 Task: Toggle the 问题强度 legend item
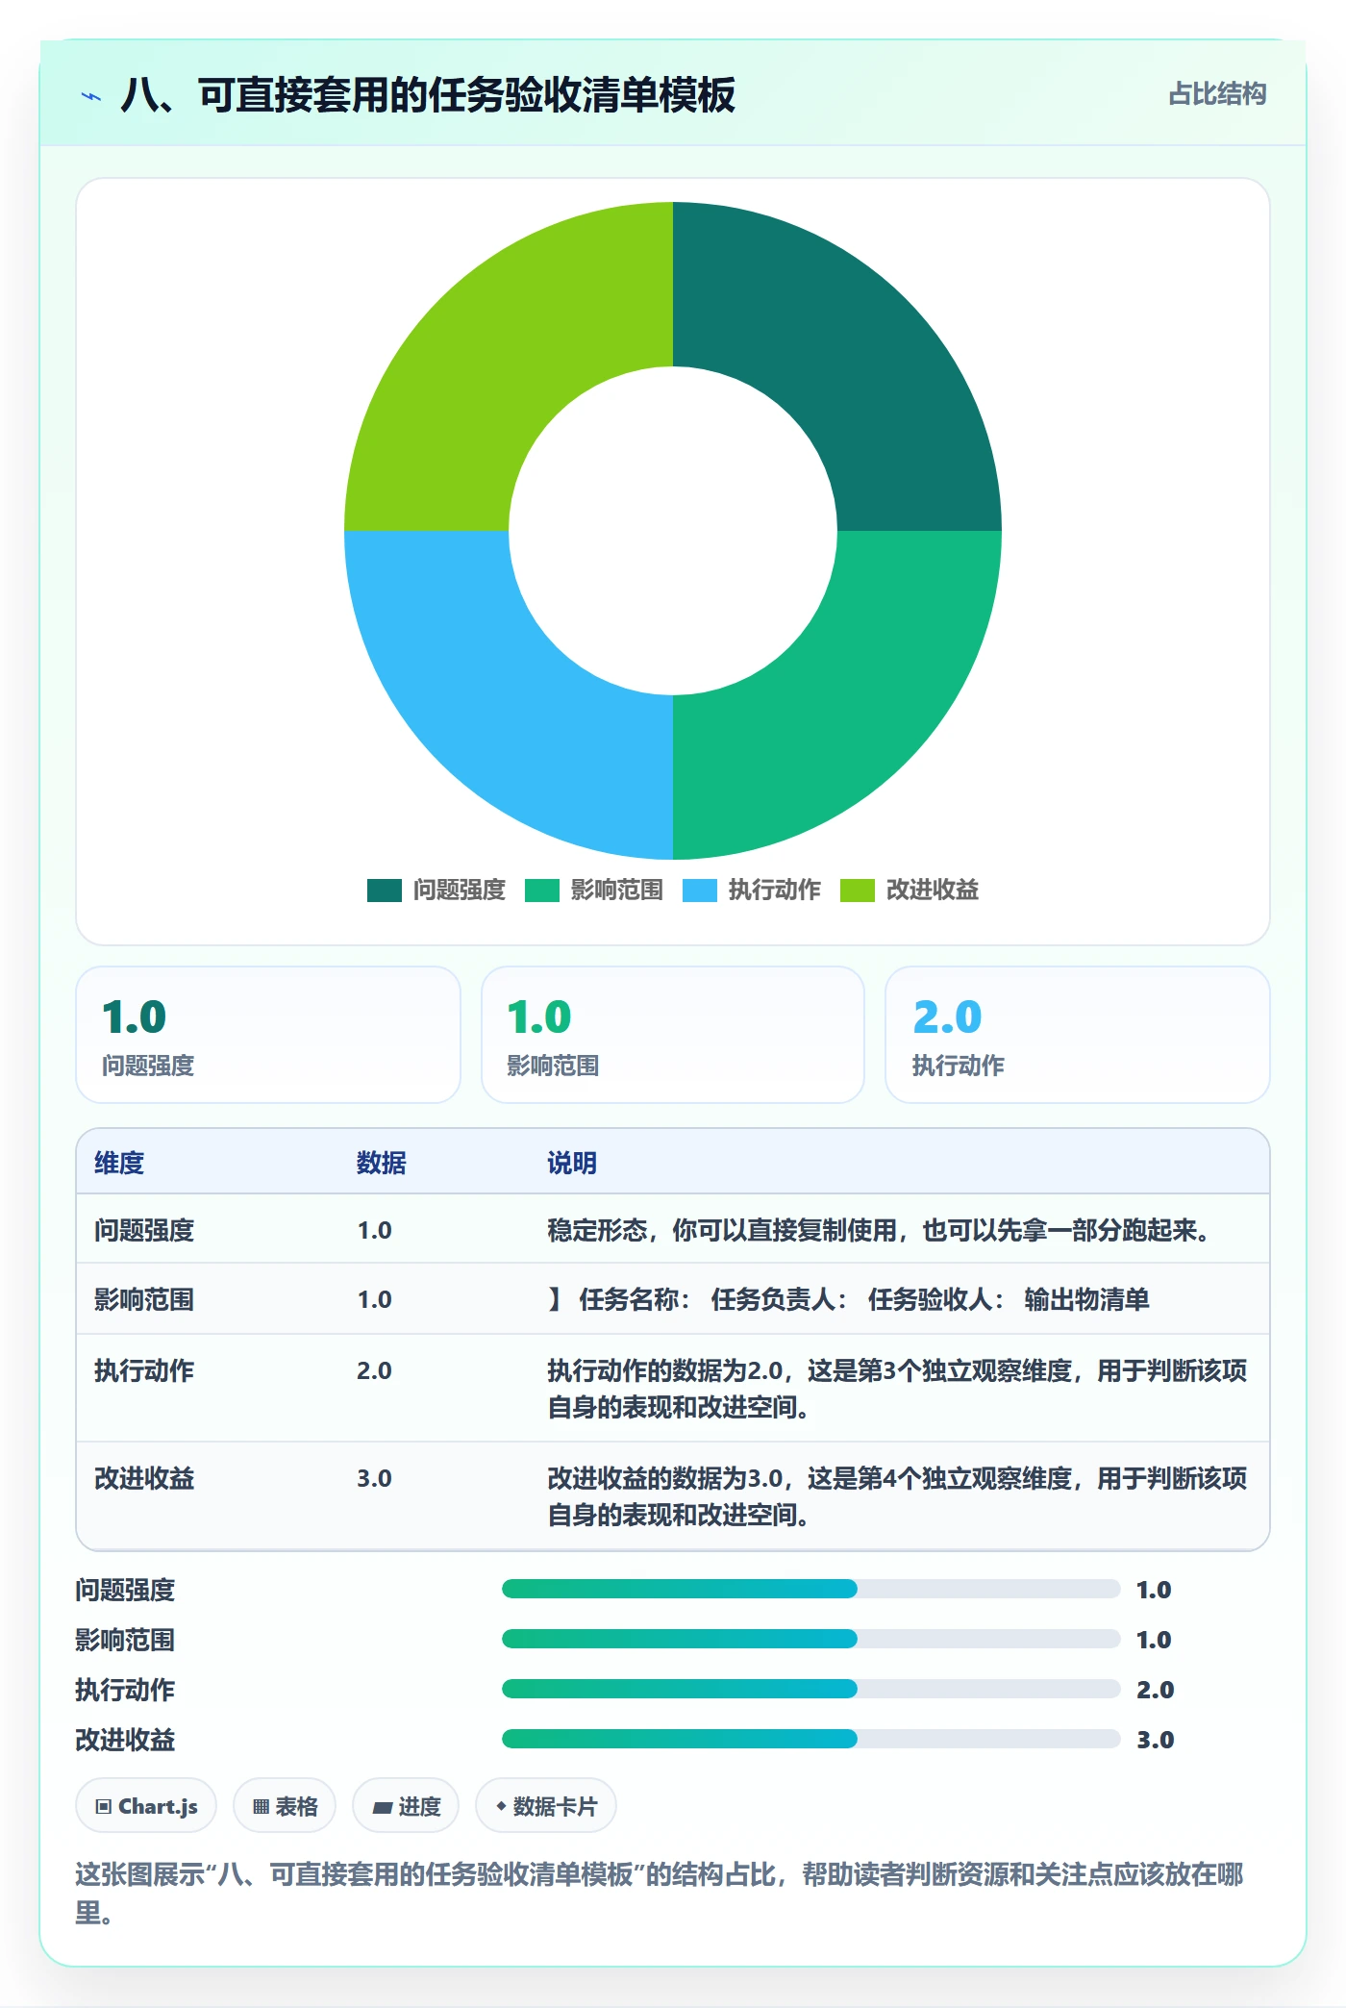[436, 890]
